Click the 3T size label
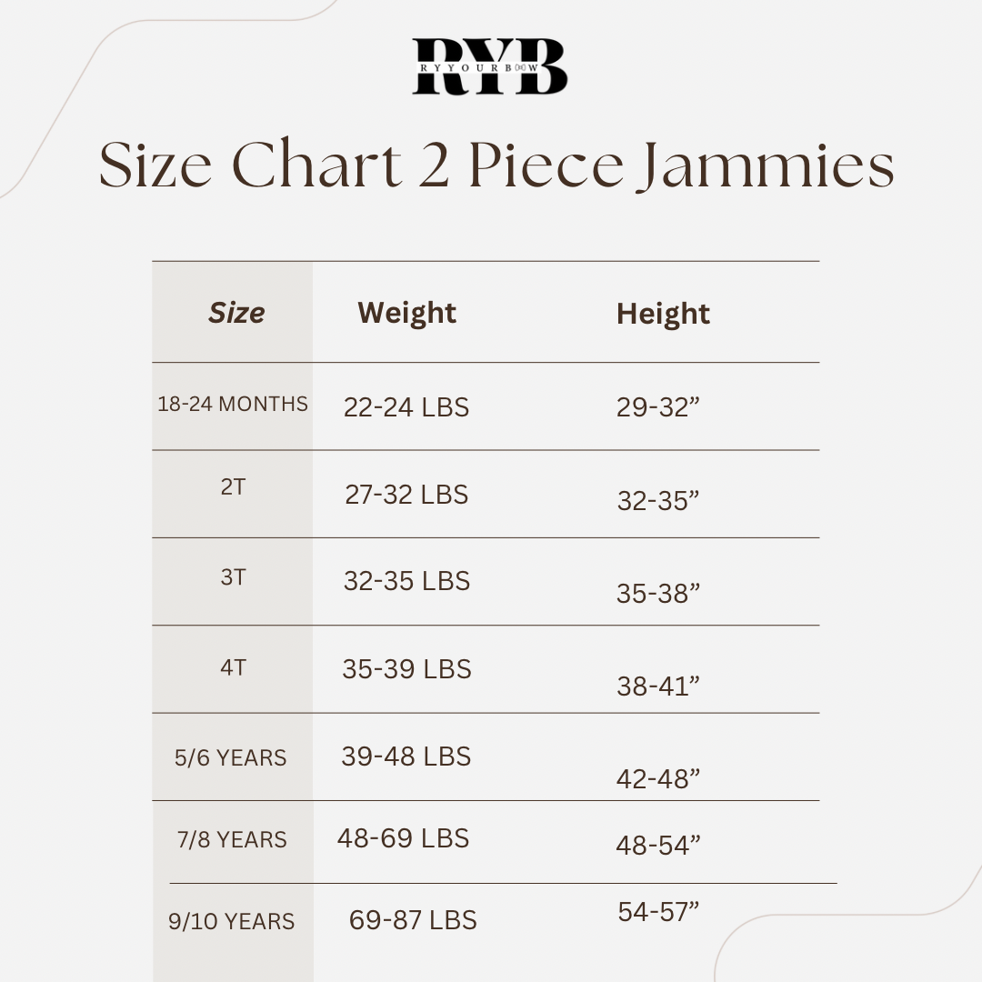 click(233, 577)
